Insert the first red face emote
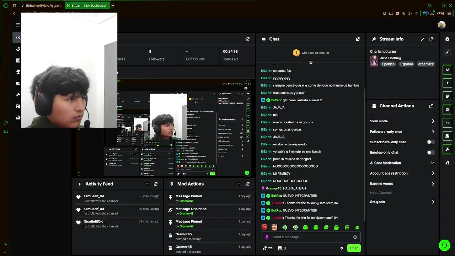 264,227
